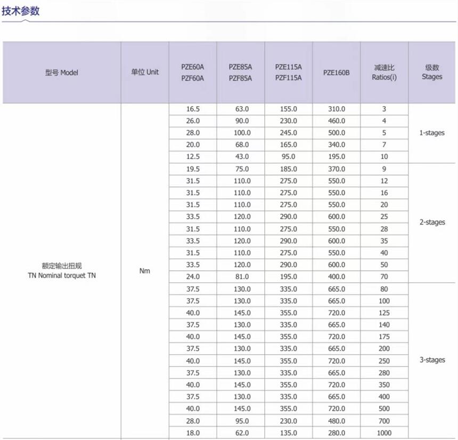Image resolution: width=458 pixels, height=440 pixels.
Task: Select the PZE115A PZF115A column header
Action: point(288,73)
